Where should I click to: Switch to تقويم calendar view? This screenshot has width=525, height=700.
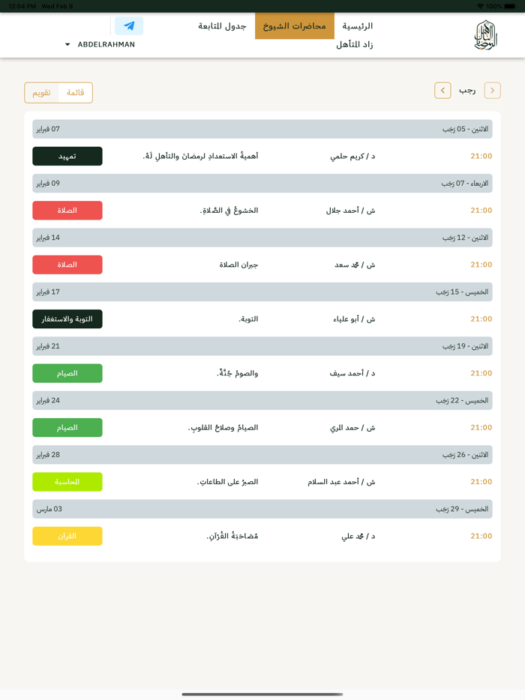coord(41,92)
